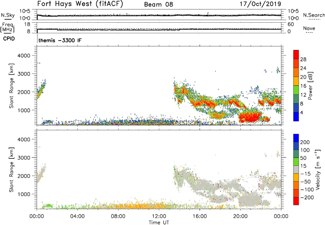This screenshot has width=325, height=225.
Task: Click the 'N.Sky' legend label
Action: [x=8, y=15]
